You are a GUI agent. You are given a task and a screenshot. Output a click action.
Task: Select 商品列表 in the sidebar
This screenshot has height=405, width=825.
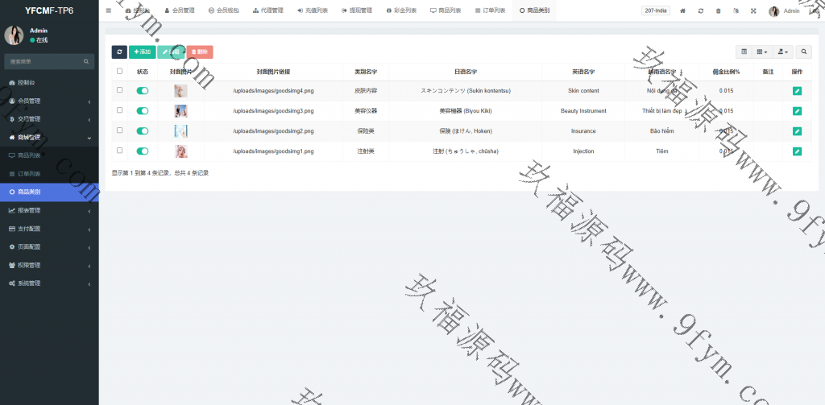[30, 155]
